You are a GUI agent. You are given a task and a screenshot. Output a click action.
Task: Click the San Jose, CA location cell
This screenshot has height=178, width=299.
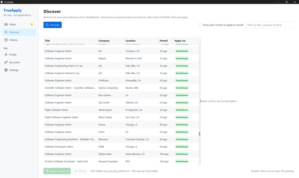(132, 117)
